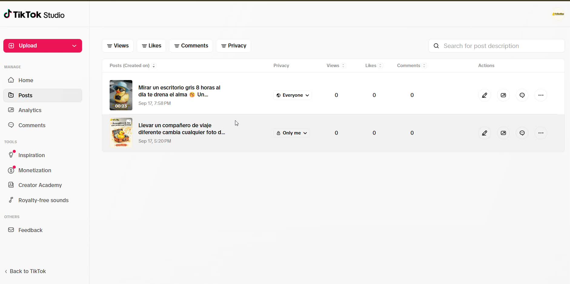Go to Home in sidebar

pos(43,80)
